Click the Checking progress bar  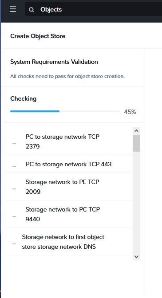point(65,111)
